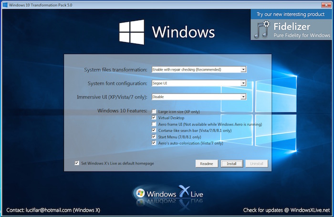Click the large Windows logo
This screenshot has height=217, width=334.
[x=133, y=33]
